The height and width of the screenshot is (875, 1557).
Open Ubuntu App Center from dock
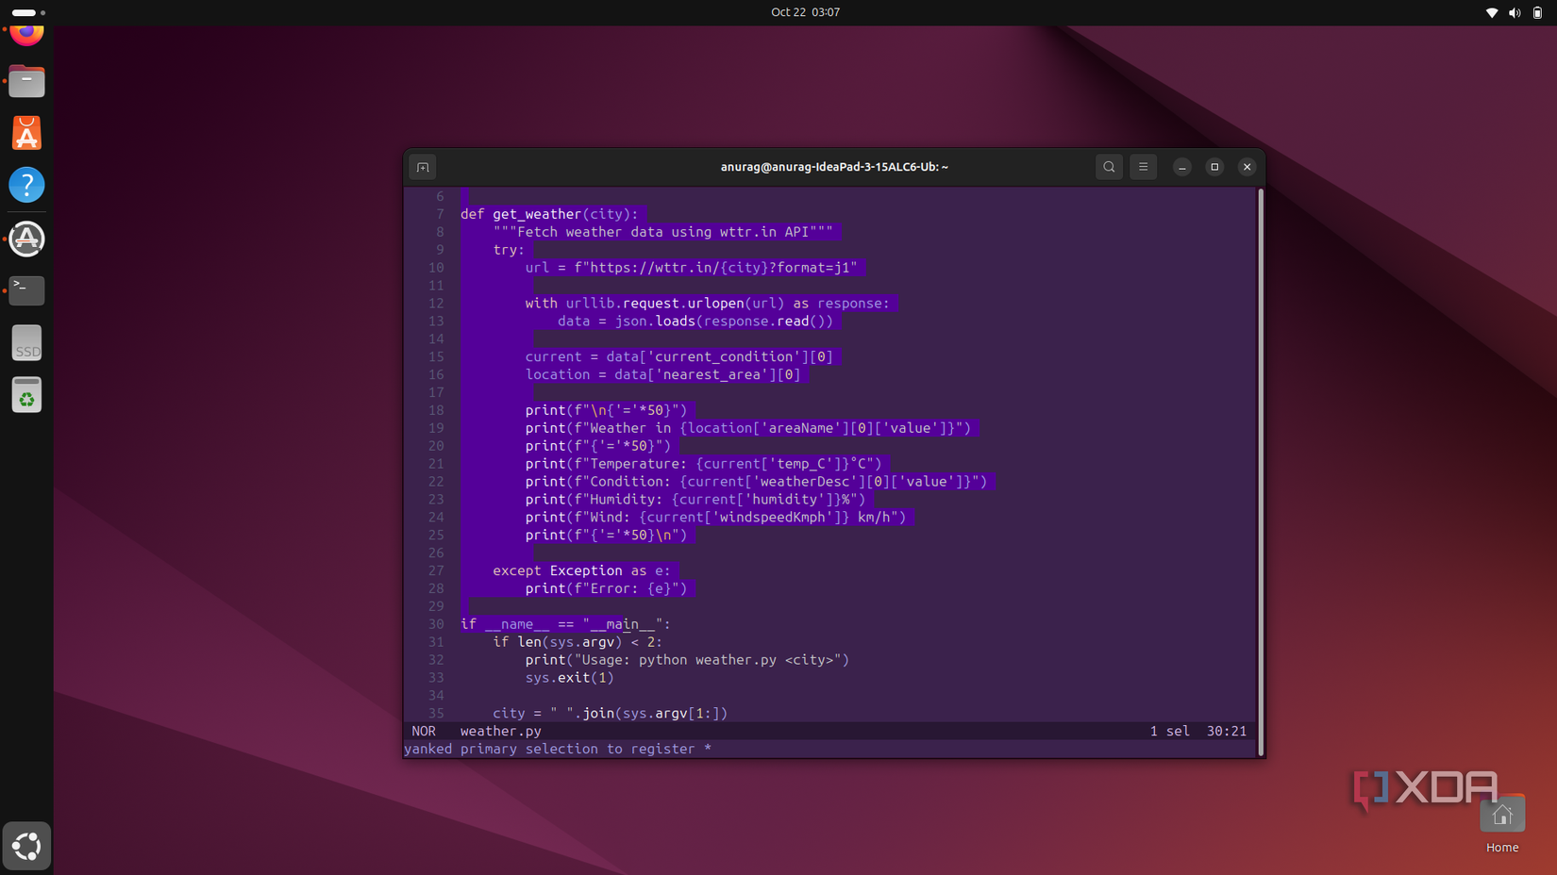click(26, 134)
